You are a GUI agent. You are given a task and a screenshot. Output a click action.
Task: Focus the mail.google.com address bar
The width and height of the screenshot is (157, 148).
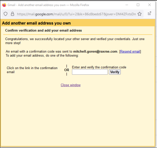click(76, 14)
